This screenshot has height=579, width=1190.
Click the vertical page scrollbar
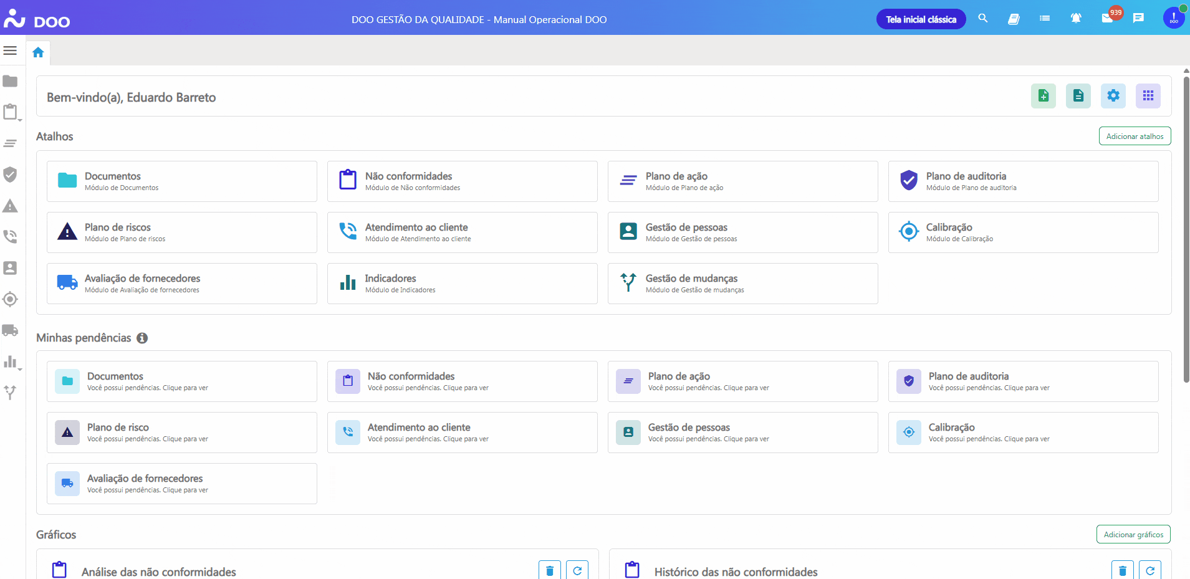pyautogui.click(x=1186, y=231)
